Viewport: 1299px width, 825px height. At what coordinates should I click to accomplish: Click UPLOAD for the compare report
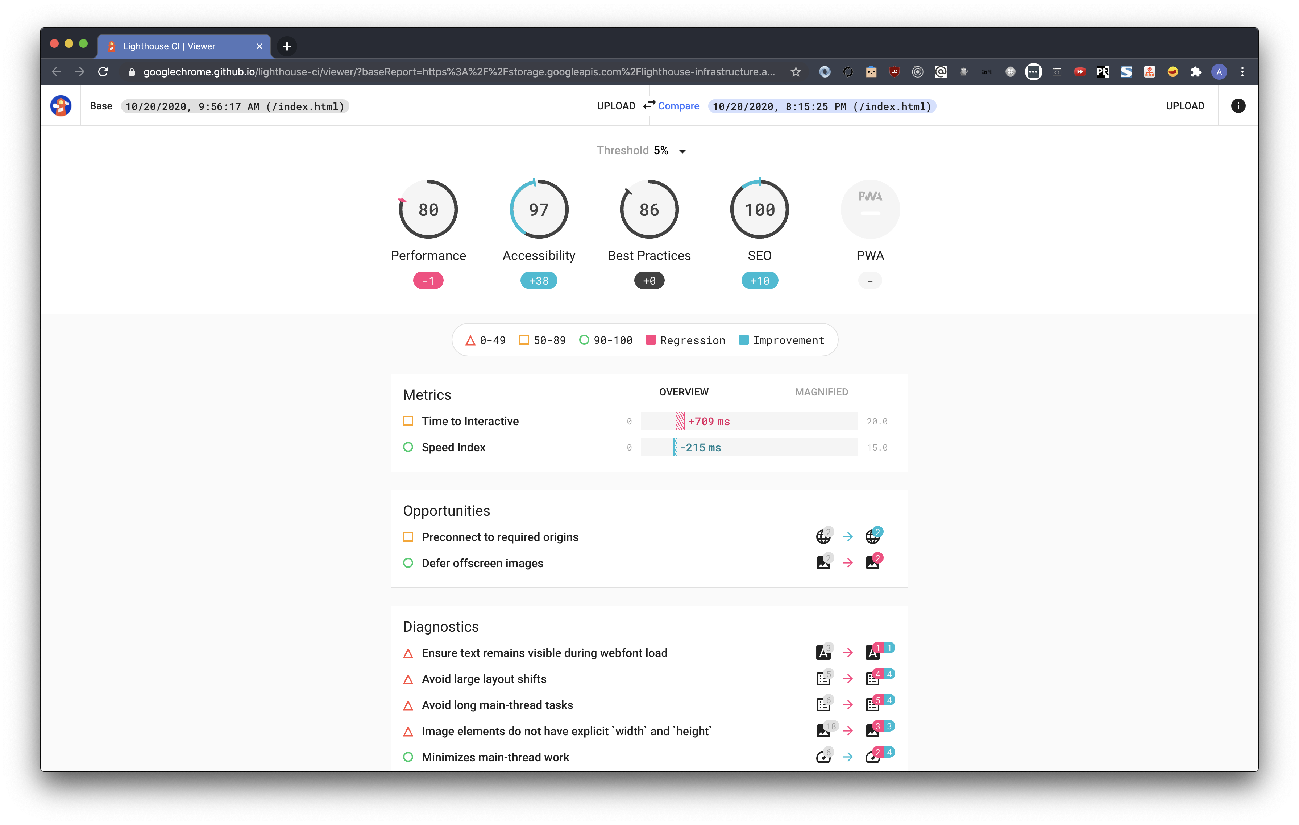tap(1184, 106)
